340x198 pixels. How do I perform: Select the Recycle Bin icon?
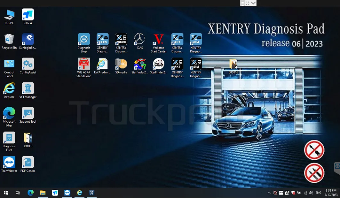(9, 40)
